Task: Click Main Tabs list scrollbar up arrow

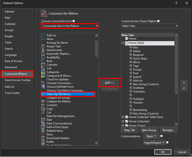Action: pyautogui.click(x=176, y=36)
